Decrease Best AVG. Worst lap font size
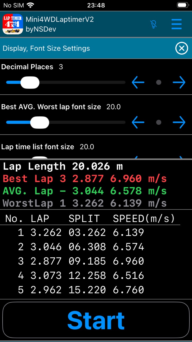This screenshot has width=192, height=342. pos(138,122)
